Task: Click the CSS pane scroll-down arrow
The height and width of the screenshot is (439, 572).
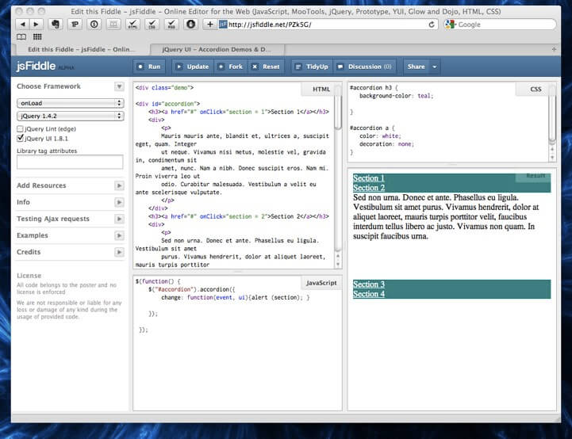Action: (x=552, y=158)
